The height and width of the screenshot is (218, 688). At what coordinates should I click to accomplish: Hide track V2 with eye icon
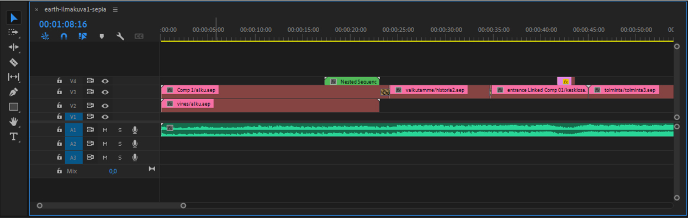click(105, 106)
